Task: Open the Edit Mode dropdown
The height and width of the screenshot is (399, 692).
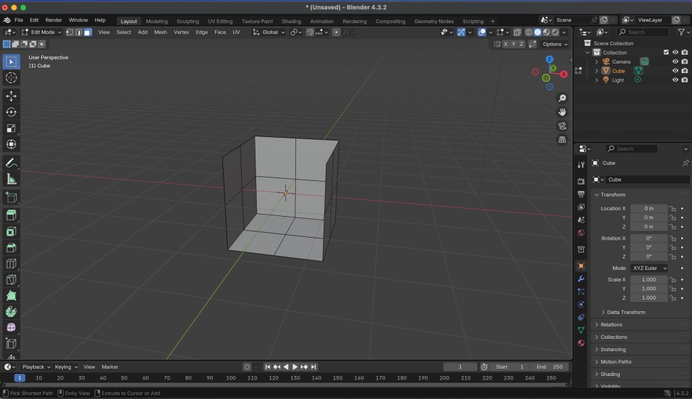Action: (x=42, y=32)
